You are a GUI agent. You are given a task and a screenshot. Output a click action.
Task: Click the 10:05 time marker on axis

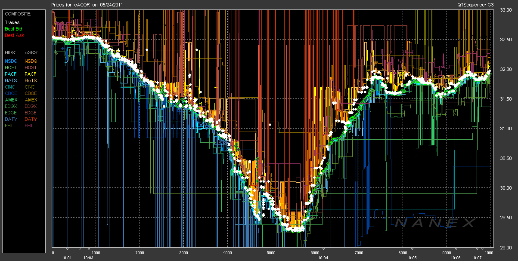412,258
